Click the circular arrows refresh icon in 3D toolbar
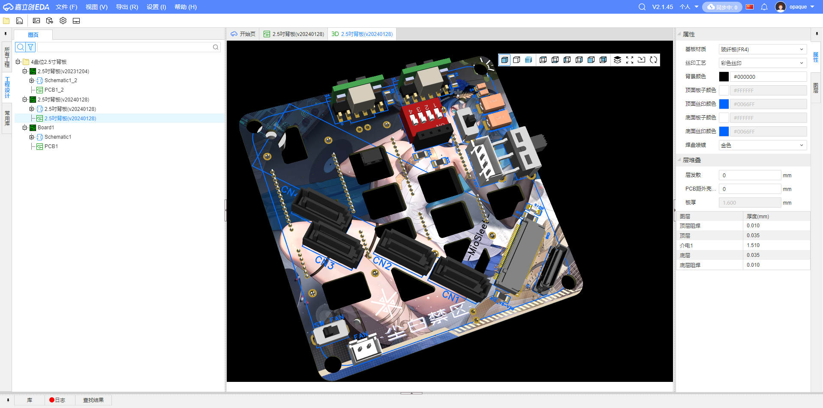Image resolution: width=823 pixels, height=408 pixels. pyautogui.click(x=653, y=60)
